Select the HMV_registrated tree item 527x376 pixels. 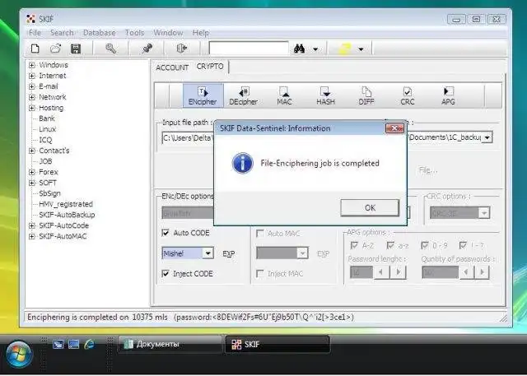coord(66,204)
